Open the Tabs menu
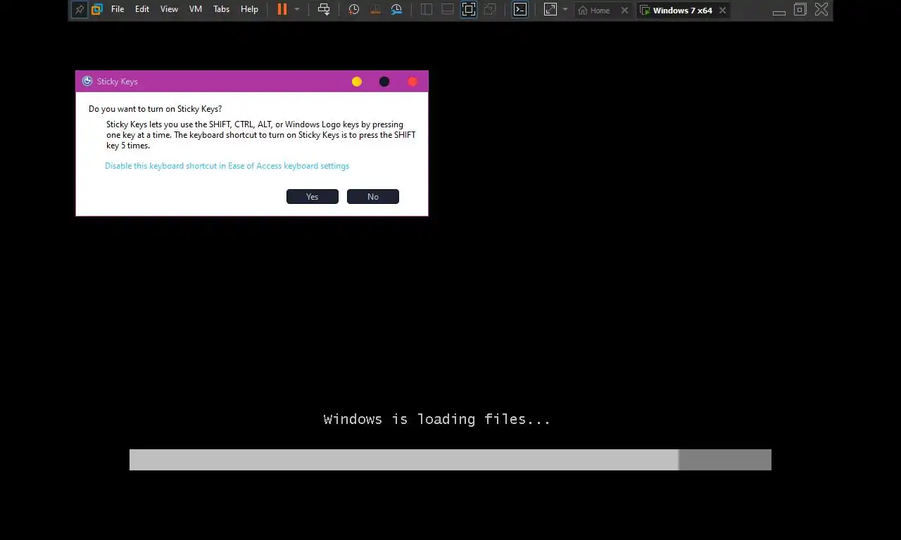 tap(221, 10)
